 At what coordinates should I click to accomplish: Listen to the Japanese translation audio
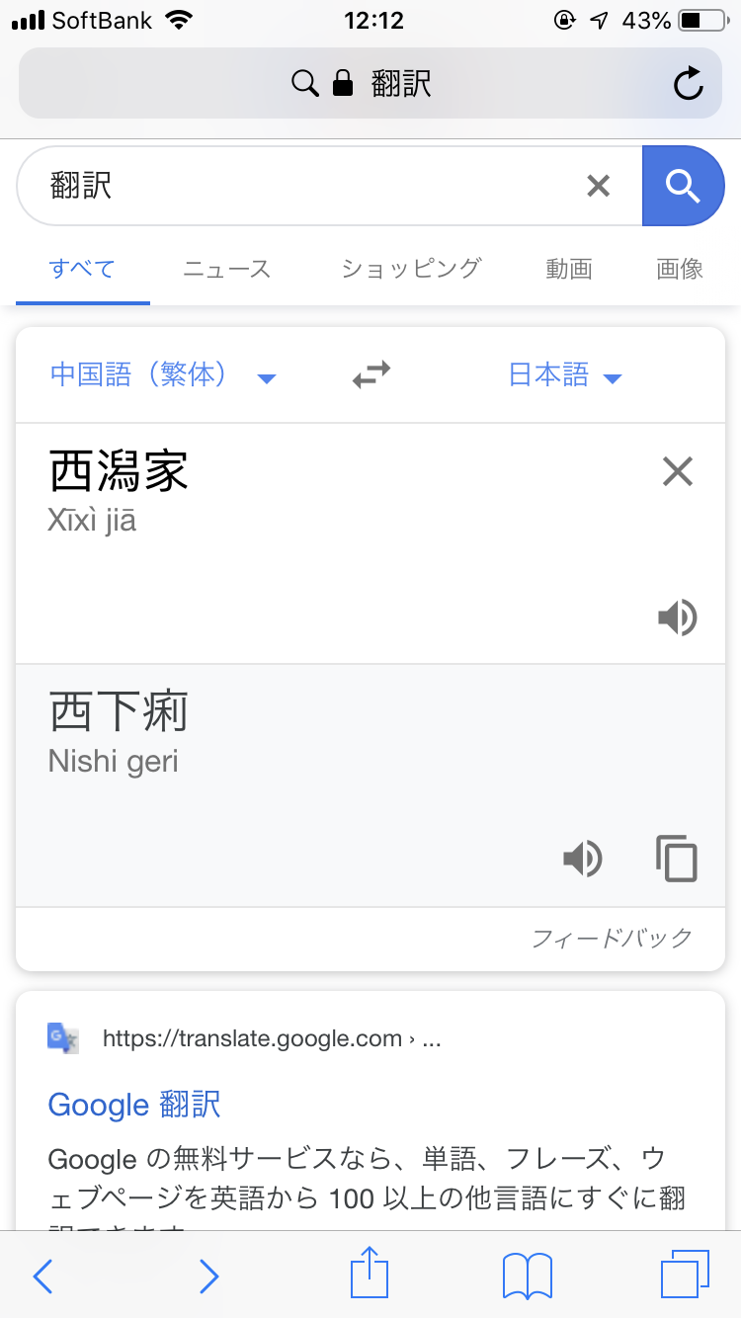tap(583, 859)
